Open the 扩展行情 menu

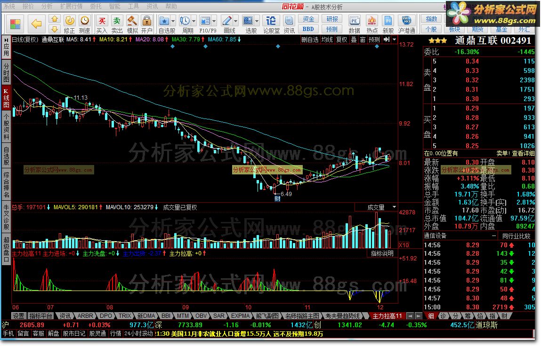tap(71, 6)
